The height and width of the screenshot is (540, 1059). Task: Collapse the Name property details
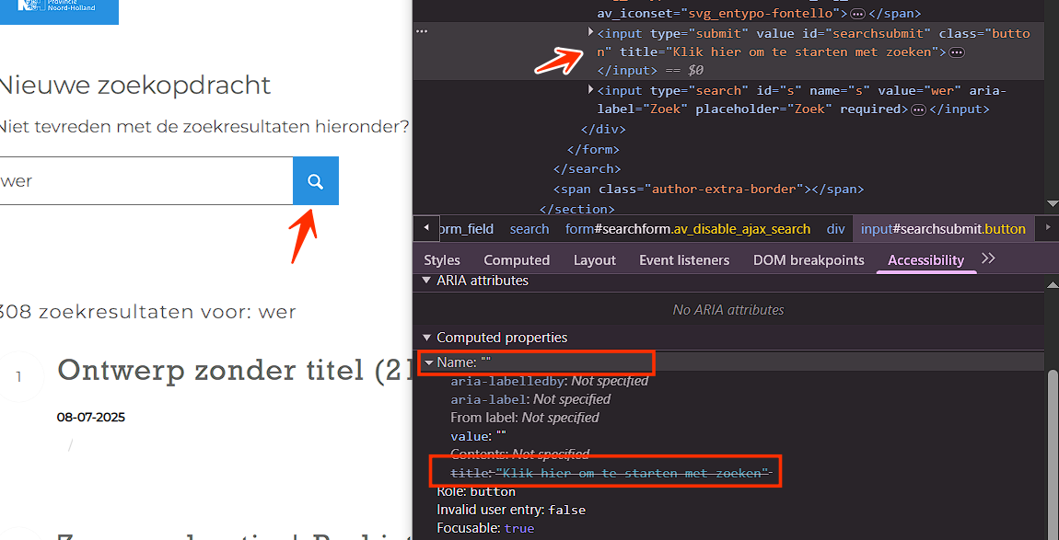[x=429, y=362]
